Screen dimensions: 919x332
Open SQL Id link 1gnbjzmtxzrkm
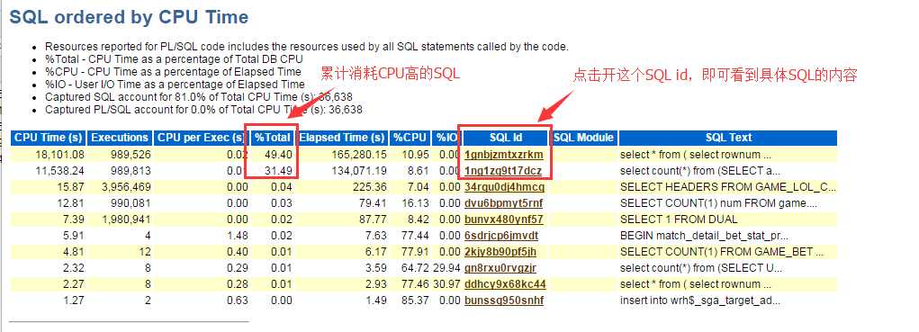(x=503, y=155)
